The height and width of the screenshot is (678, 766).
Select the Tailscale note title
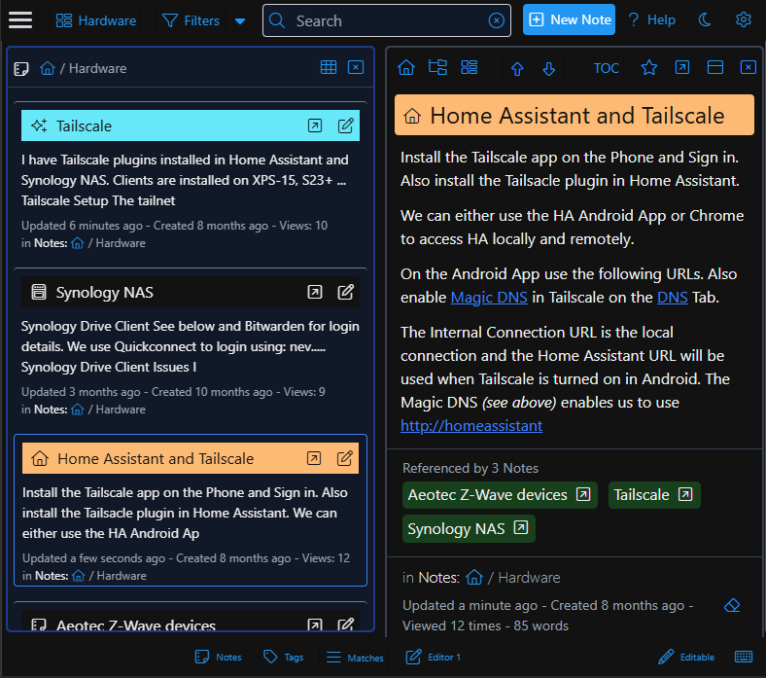pos(84,126)
